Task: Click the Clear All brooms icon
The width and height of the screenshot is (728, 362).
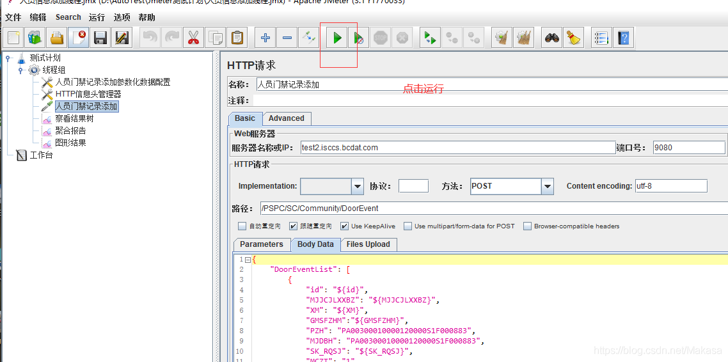Action: (524, 38)
